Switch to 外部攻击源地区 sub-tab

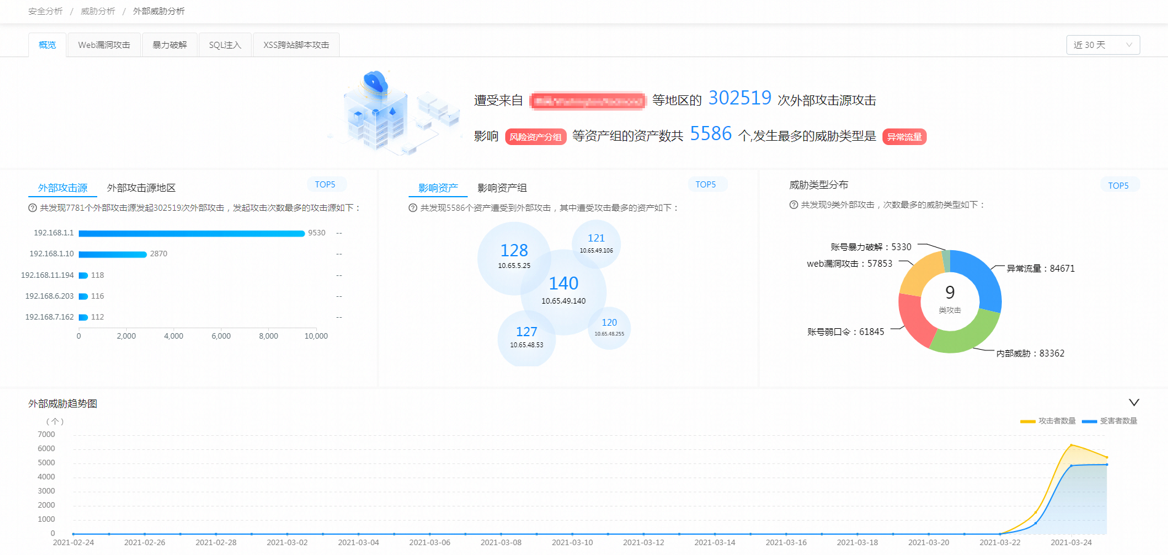pos(141,188)
